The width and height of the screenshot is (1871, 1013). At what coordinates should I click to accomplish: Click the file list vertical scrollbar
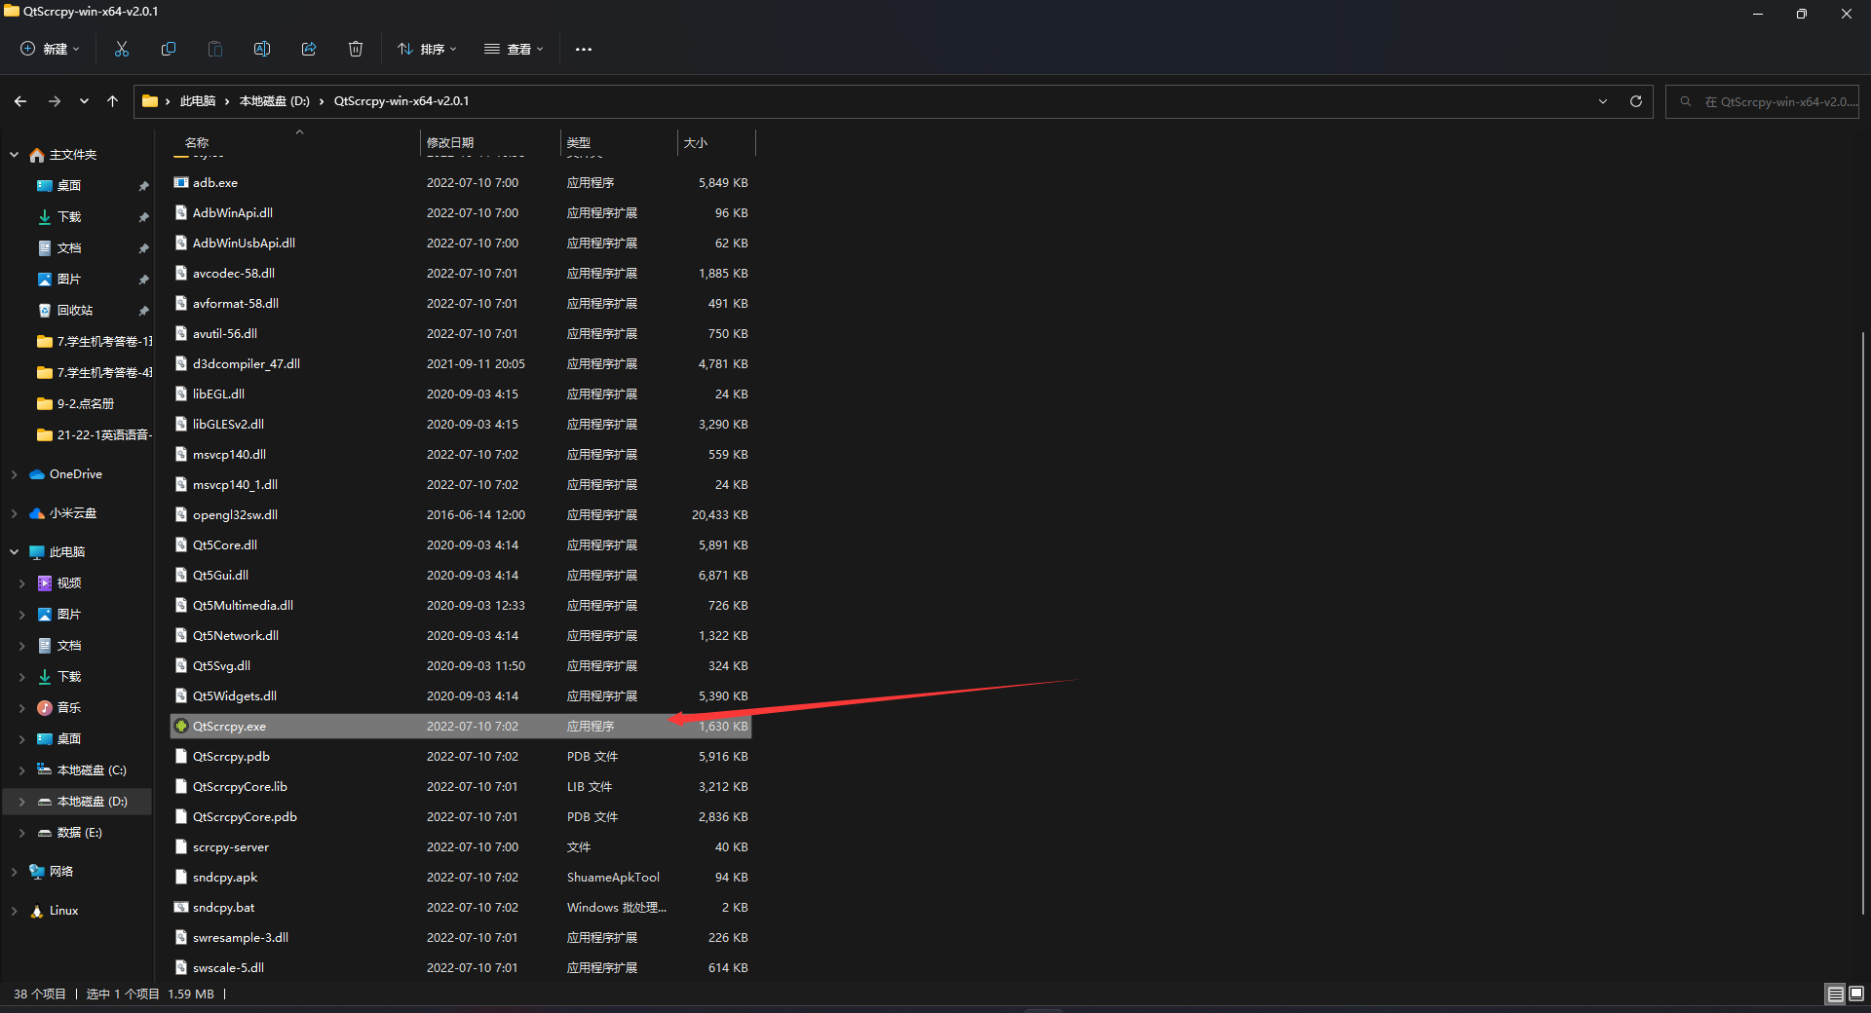coord(1863,623)
